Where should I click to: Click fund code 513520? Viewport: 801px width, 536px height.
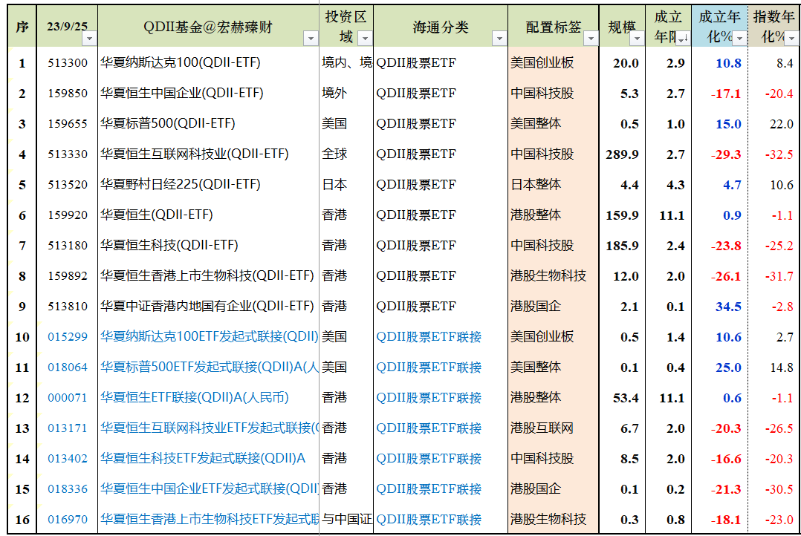click(68, 185)
